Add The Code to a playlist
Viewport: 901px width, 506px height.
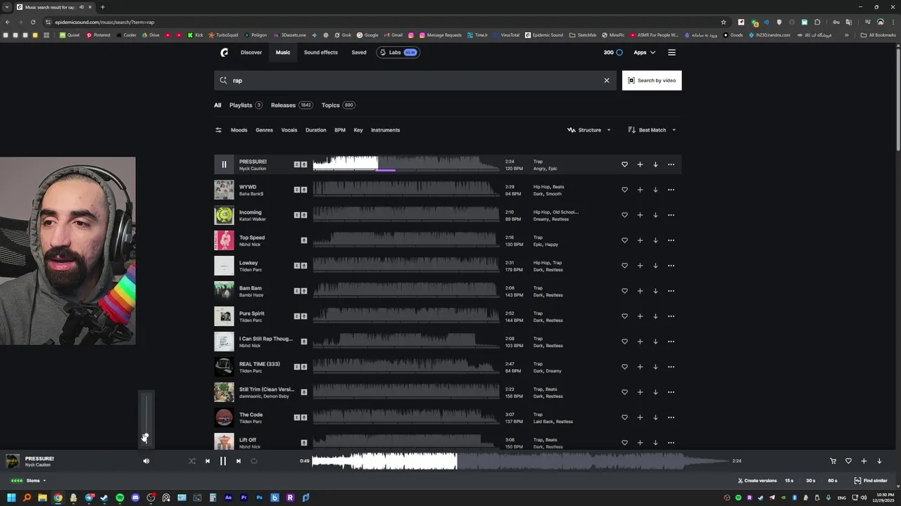pyautogui.click(x=640, y=417)
